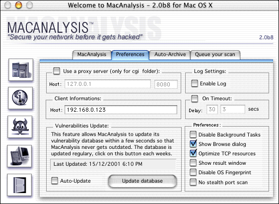Check Disable Background Tasks

tap(193, 135)
